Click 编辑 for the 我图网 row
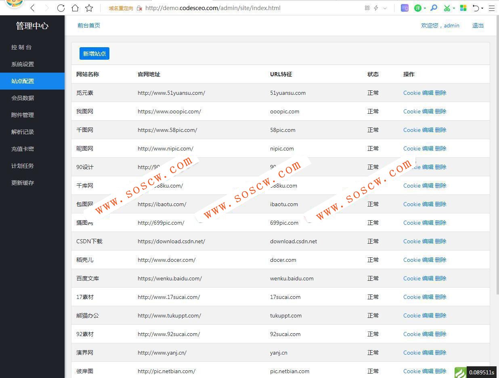 coord(428,111)
